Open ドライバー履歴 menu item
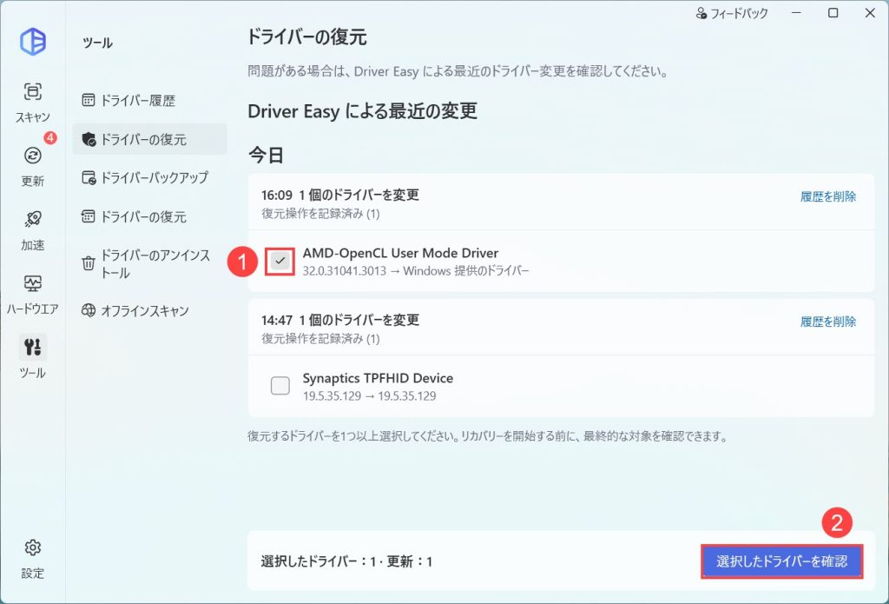The image size is (889, 604). 149,101
